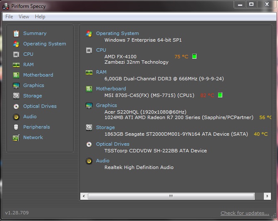The height and width of the screenshot is (221, 278).
Task: Open CPU heading link in summary
Action: pos(101,50)
